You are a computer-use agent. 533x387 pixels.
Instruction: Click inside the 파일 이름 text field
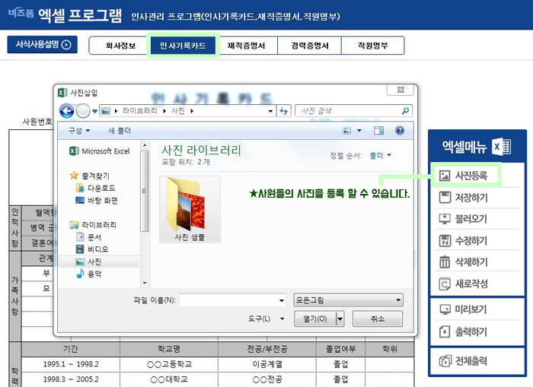tap(228, 300)
